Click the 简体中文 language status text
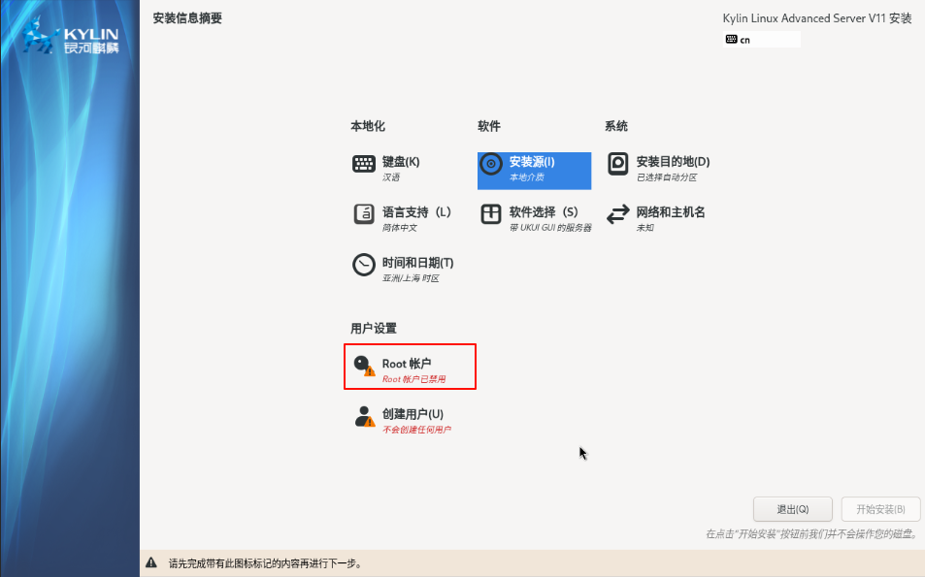The height and width of the screenshot is (577, 925). [399, 228]
